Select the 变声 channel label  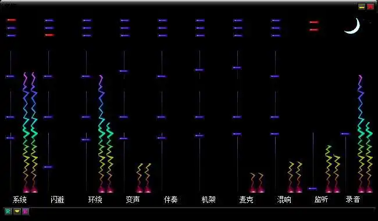click(x=133, y=199)
